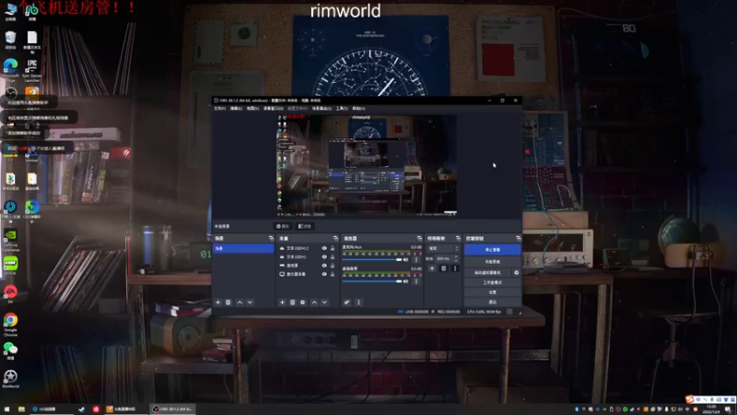Open the Scene Collection menu in OBS

[x=322, y=108]
